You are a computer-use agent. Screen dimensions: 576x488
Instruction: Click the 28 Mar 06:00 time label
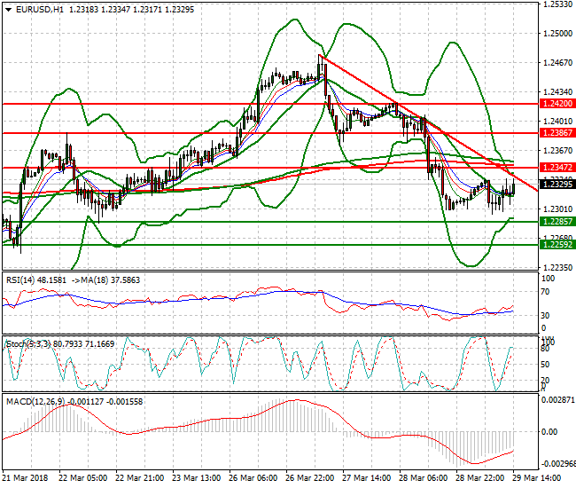(x=424, y=478)
